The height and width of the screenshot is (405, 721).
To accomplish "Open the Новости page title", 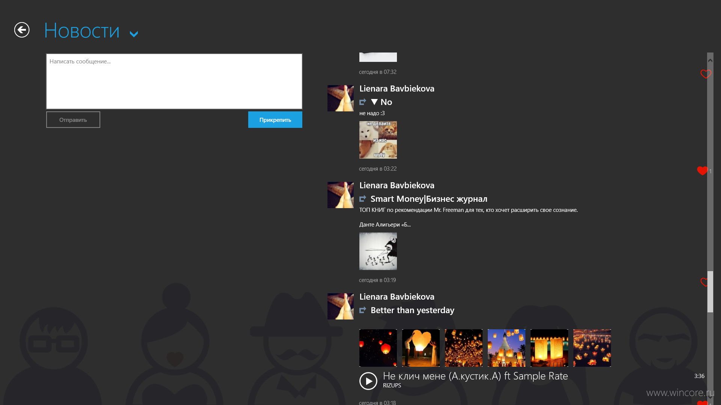I will (x=82, y=31).
